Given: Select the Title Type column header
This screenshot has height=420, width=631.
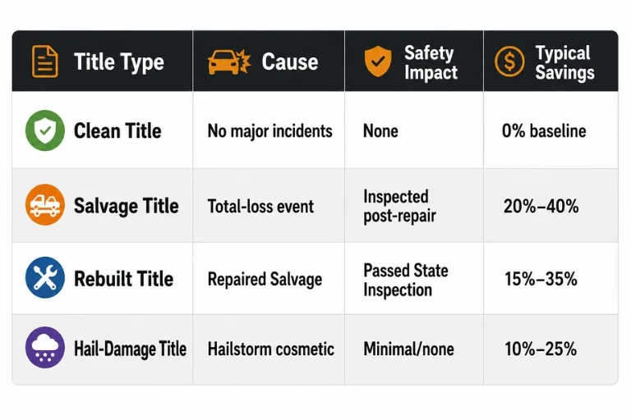Looking at the screenshot, I should [x=119, y=62].
